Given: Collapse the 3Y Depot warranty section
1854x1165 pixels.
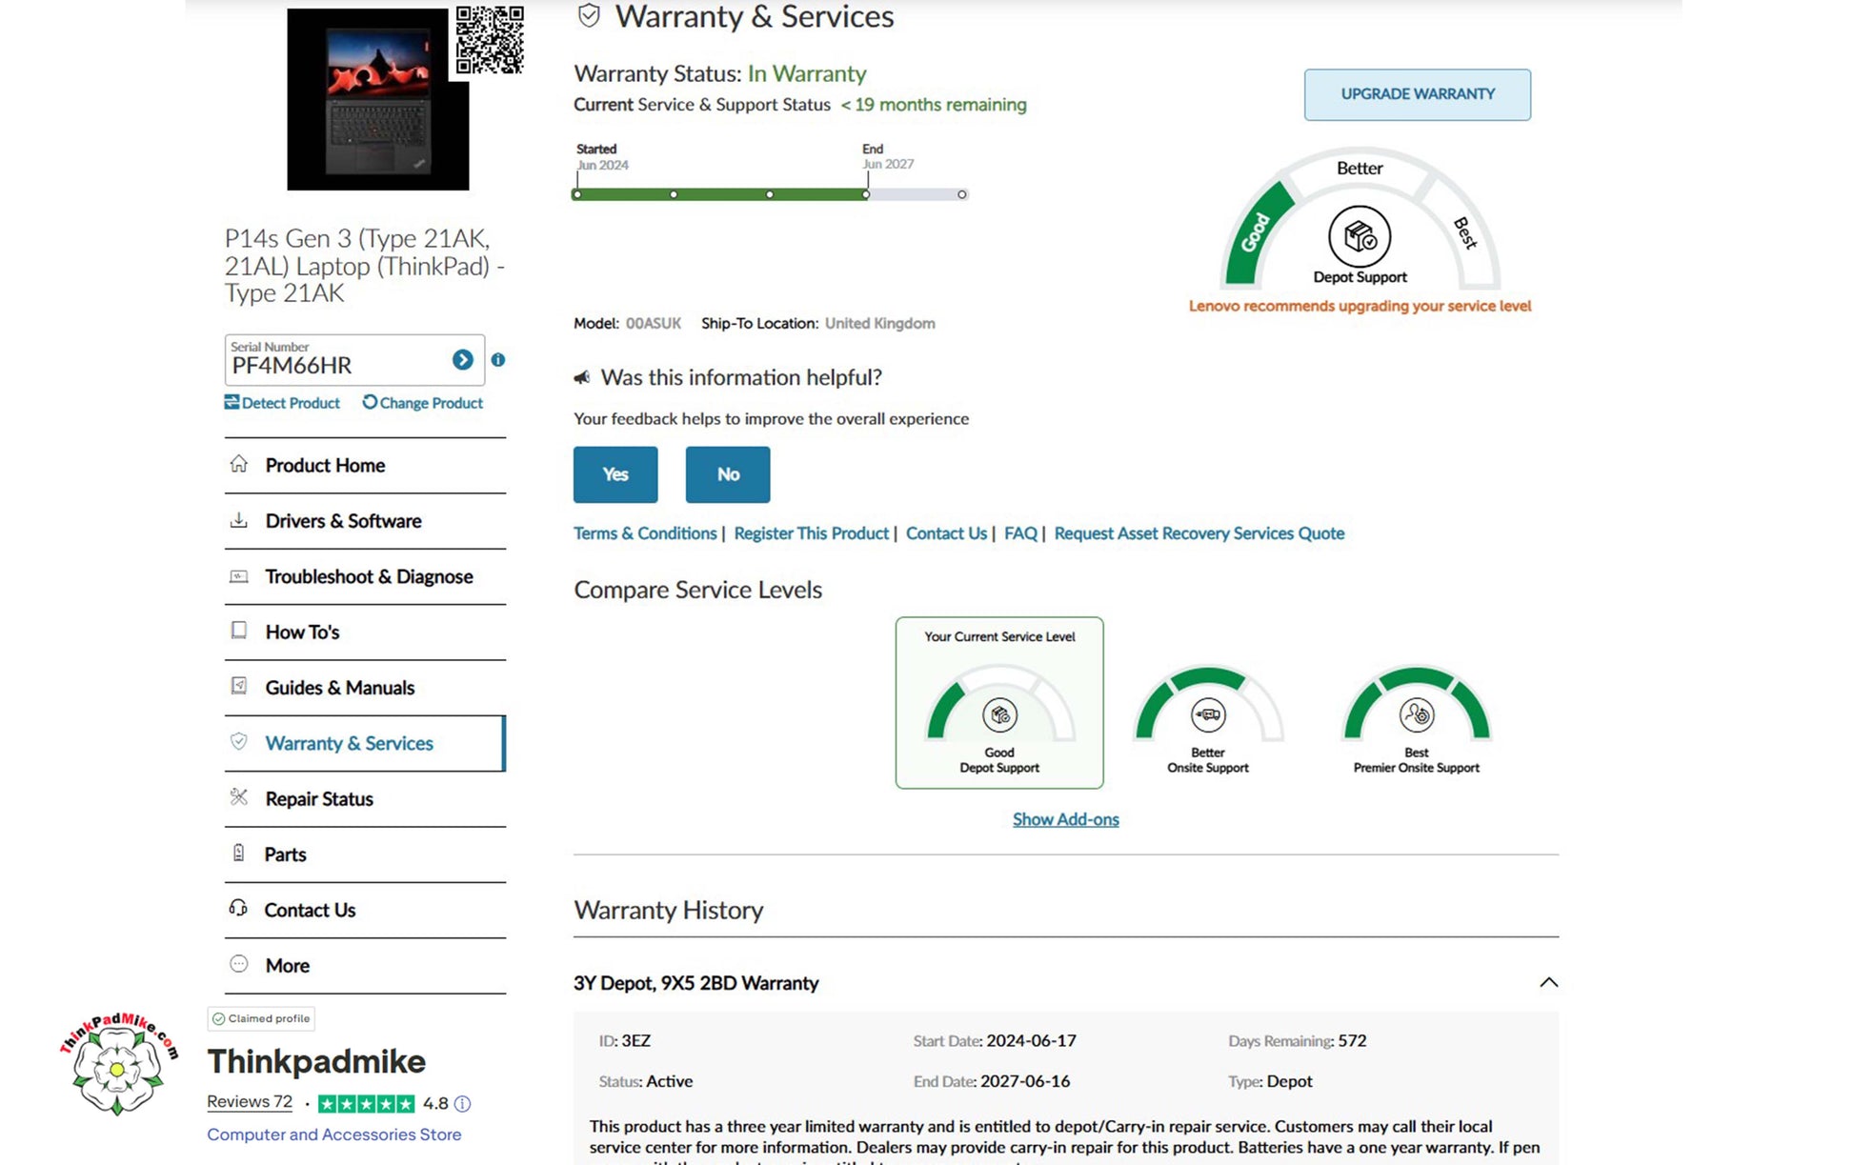Looking at the screenshot, I should [1548, 982].
